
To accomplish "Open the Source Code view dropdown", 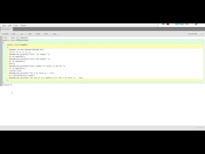I will click(x=195, y=34).
